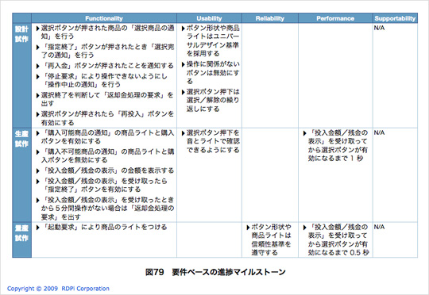Click the 「停止要求」により操作できない item
This screenshot has width=429, height=295.
[x=102, y=80]
